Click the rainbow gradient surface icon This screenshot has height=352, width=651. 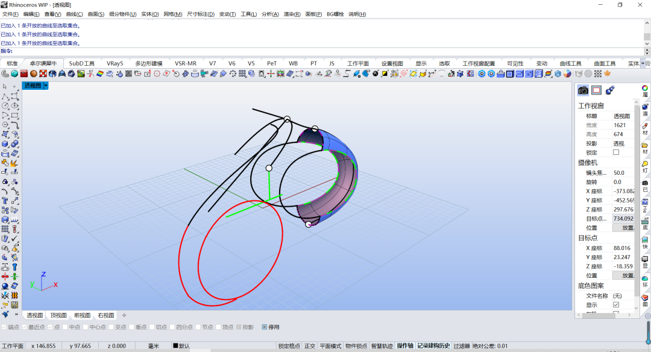coord(100,74)
